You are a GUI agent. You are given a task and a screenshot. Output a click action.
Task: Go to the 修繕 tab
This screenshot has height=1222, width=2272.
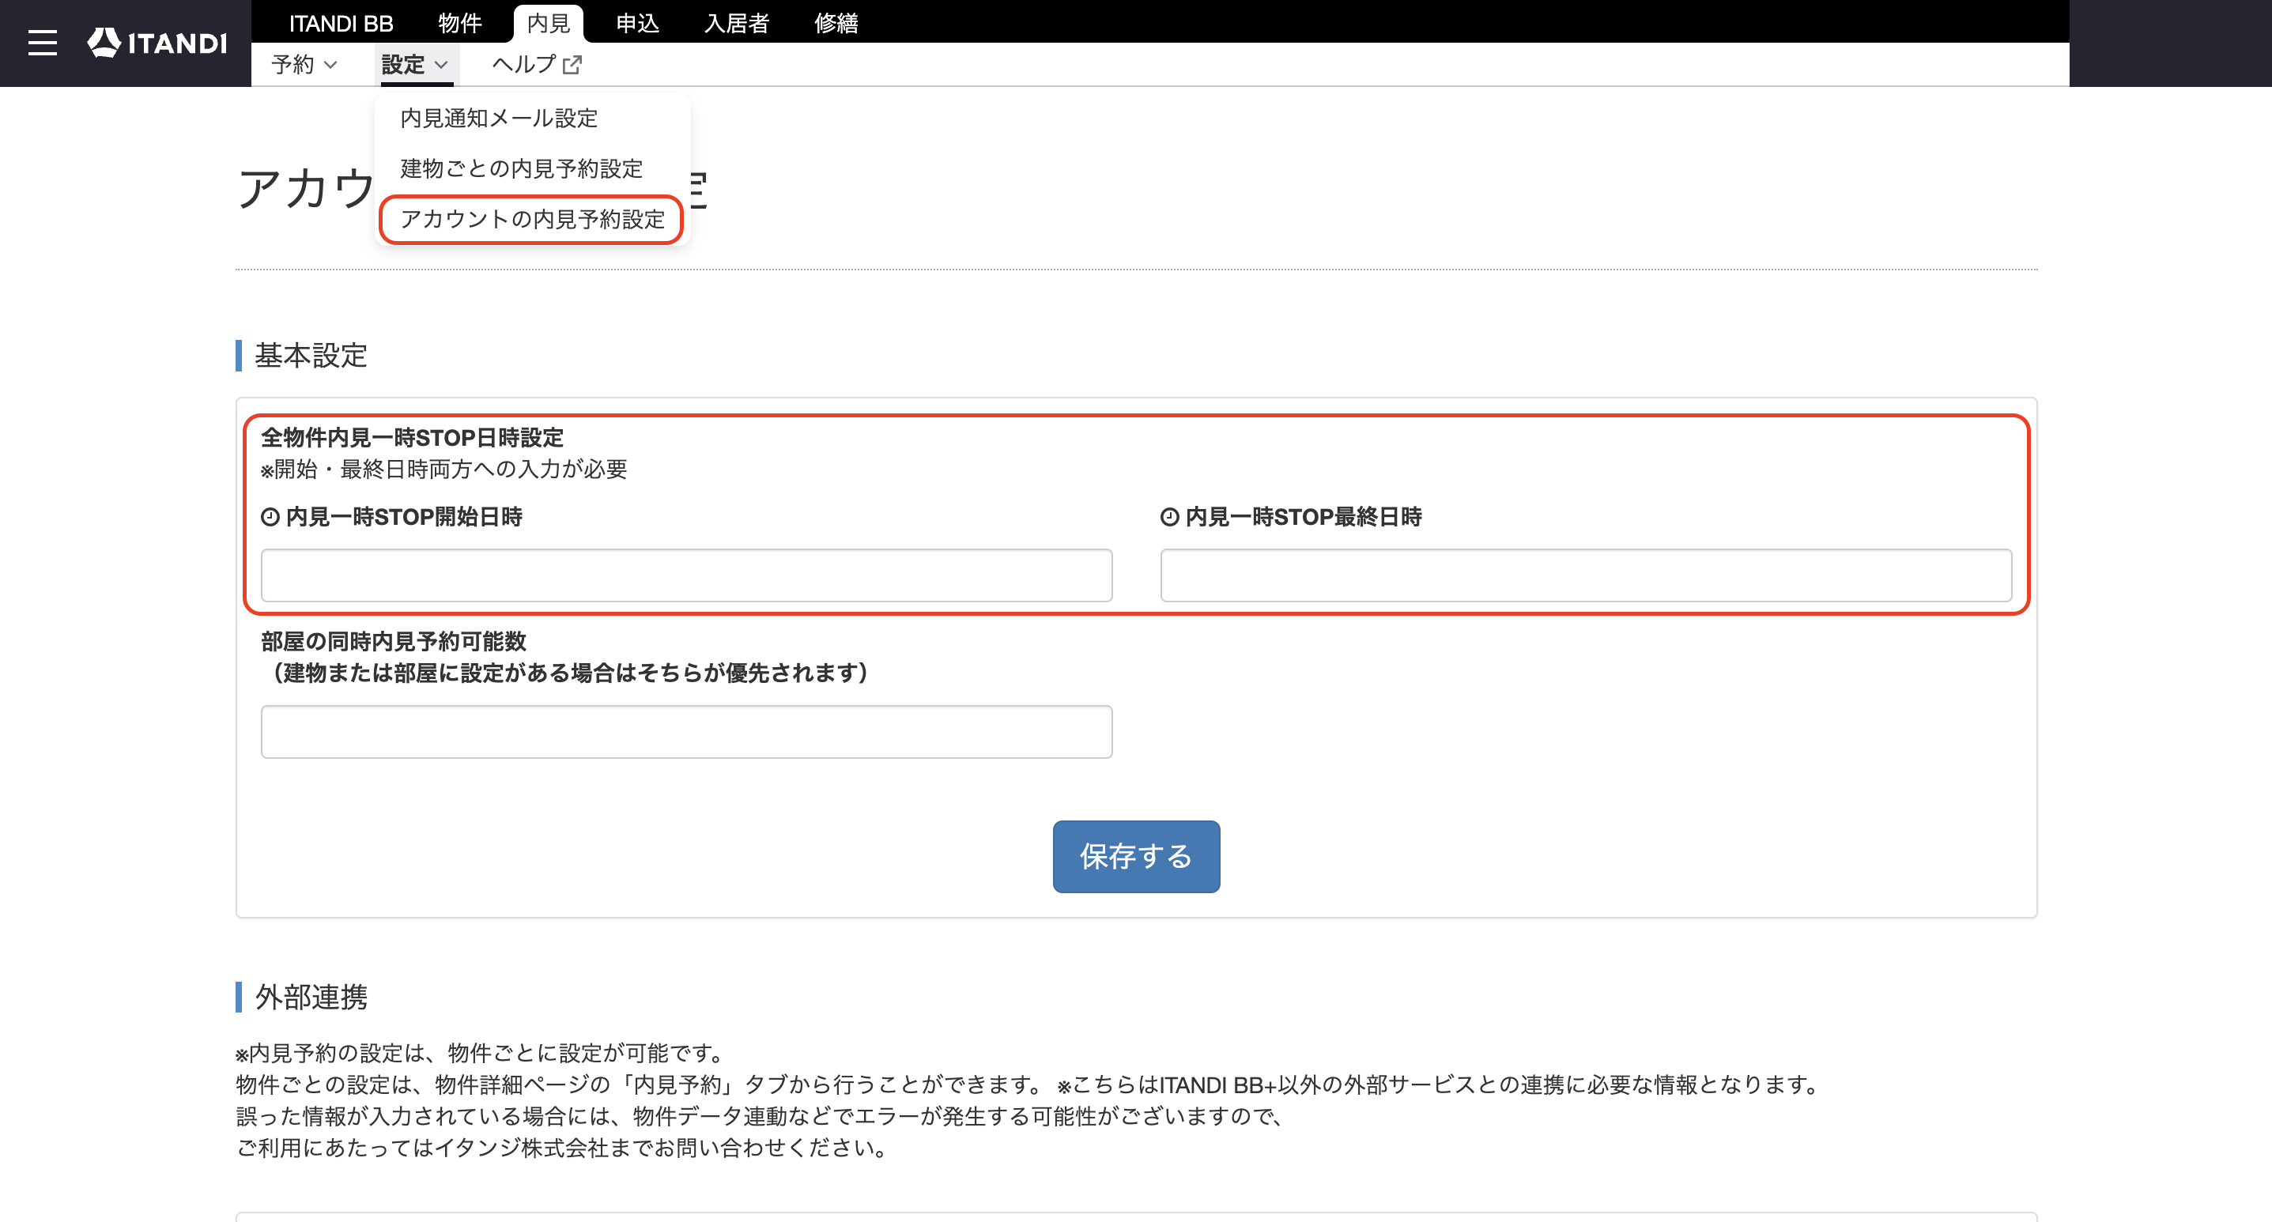(836, 23)
